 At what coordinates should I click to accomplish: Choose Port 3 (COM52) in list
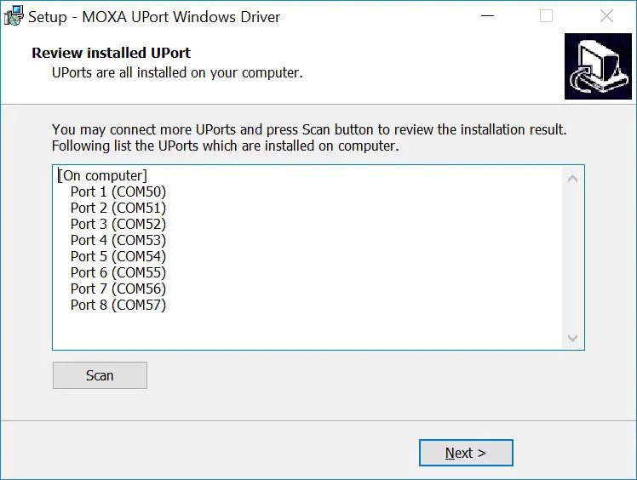tap(118, 224)
